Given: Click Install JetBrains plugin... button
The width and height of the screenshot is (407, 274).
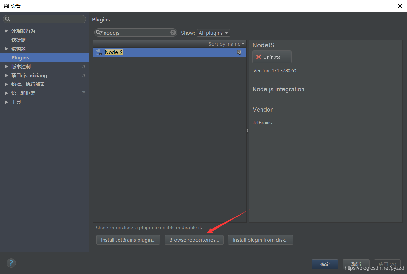Looking at the screenshot, I should click(x=128, y=240).
